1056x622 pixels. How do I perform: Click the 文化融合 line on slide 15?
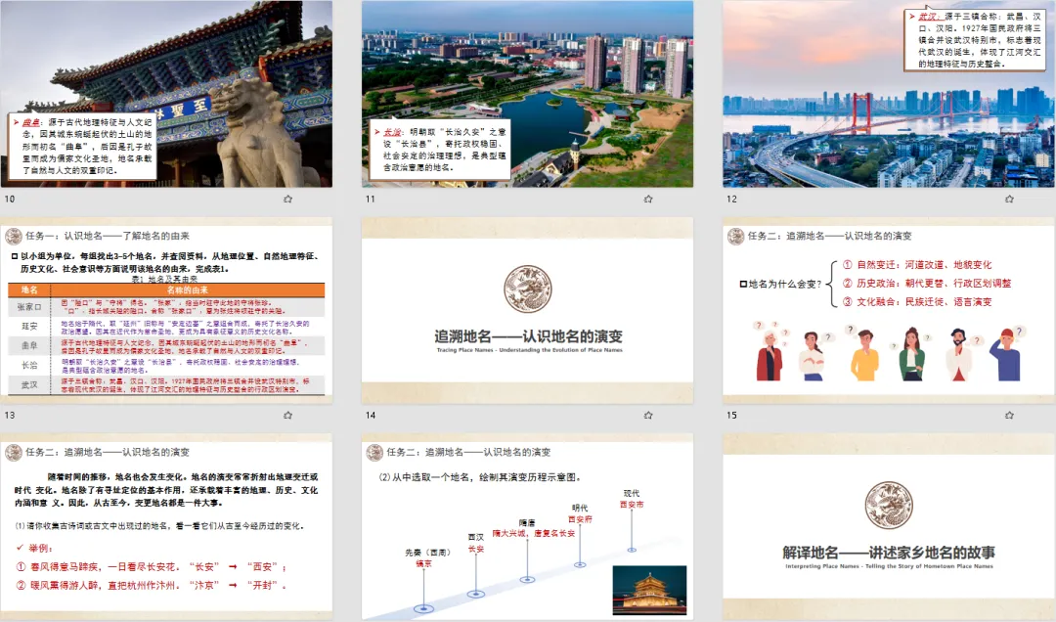[x=917, y=302]
